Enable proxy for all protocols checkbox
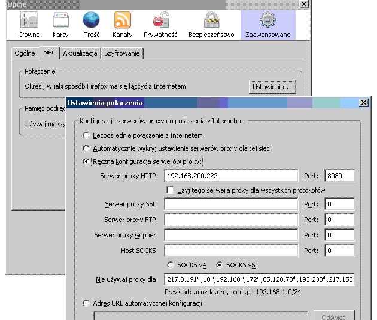The image size is (377, 320). pos(169,190)
